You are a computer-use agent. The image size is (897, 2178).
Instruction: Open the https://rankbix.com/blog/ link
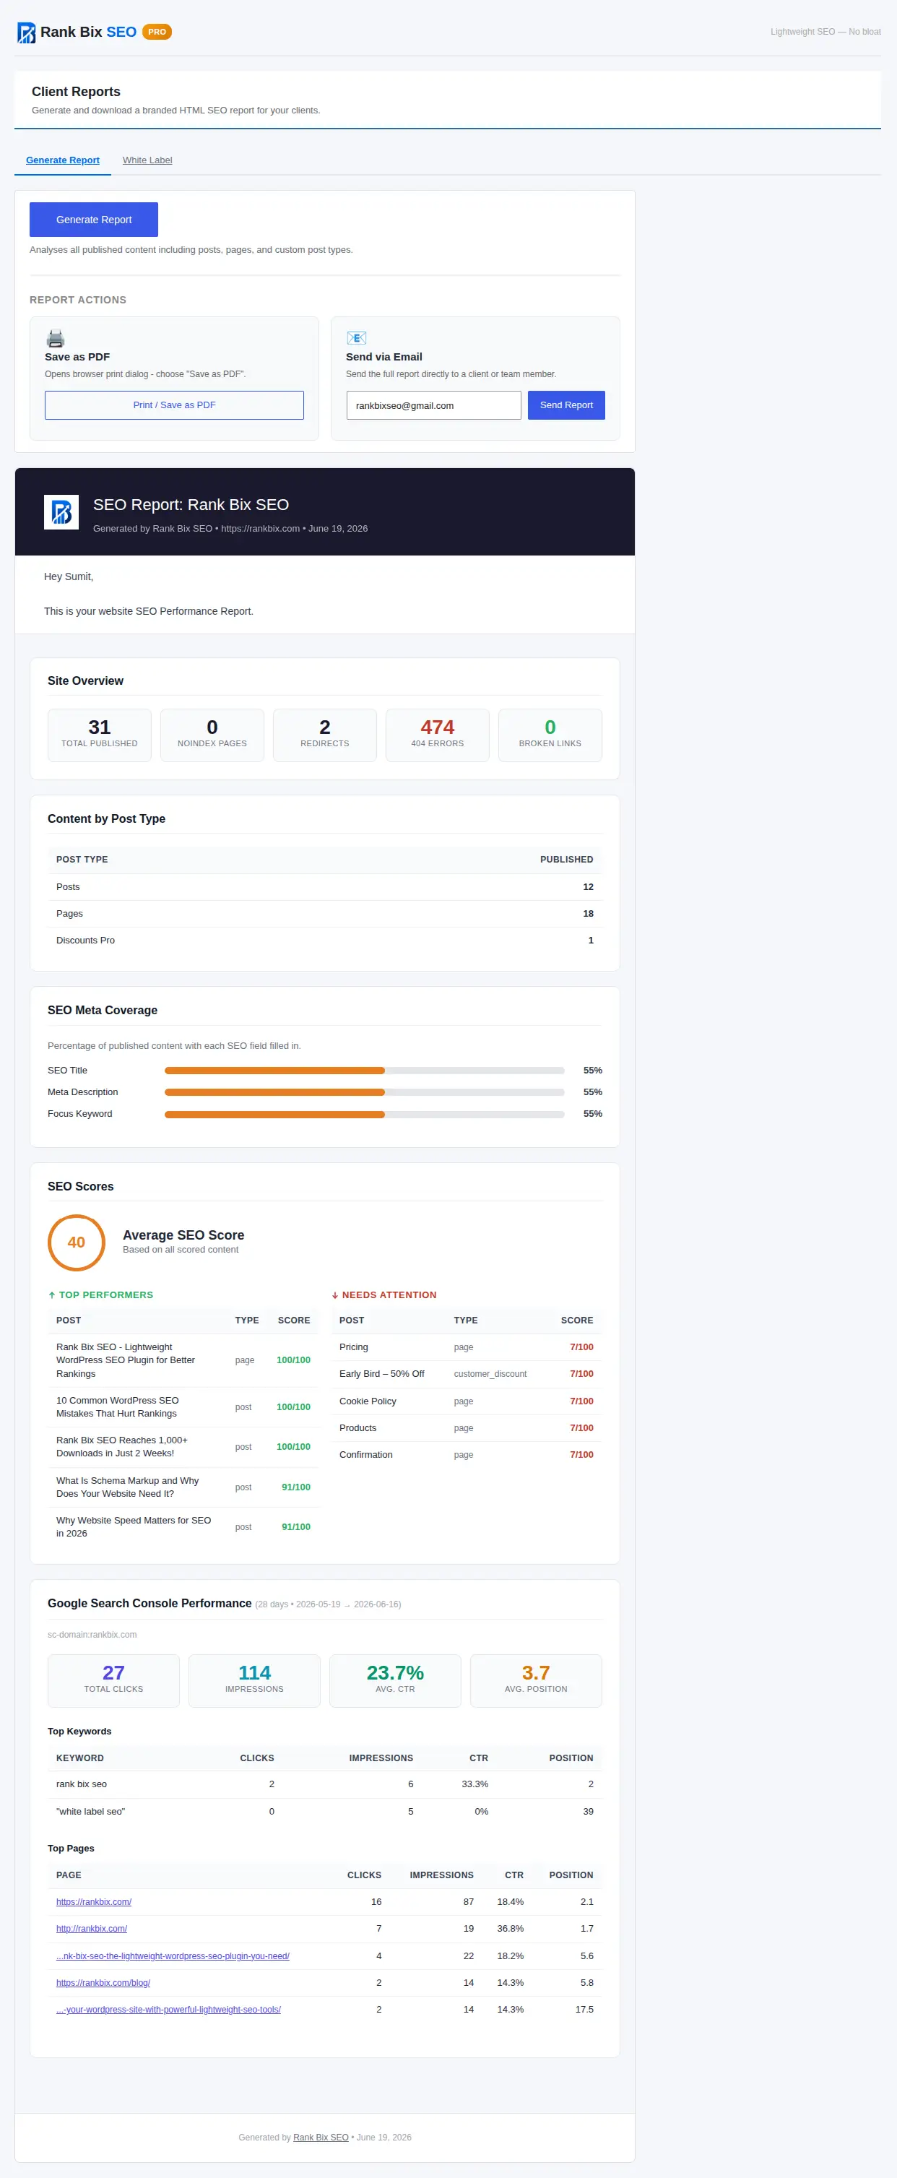point(103,1983)
